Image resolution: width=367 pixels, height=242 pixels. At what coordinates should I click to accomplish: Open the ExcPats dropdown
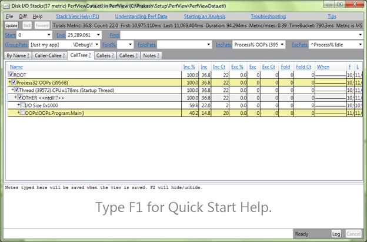360,45
